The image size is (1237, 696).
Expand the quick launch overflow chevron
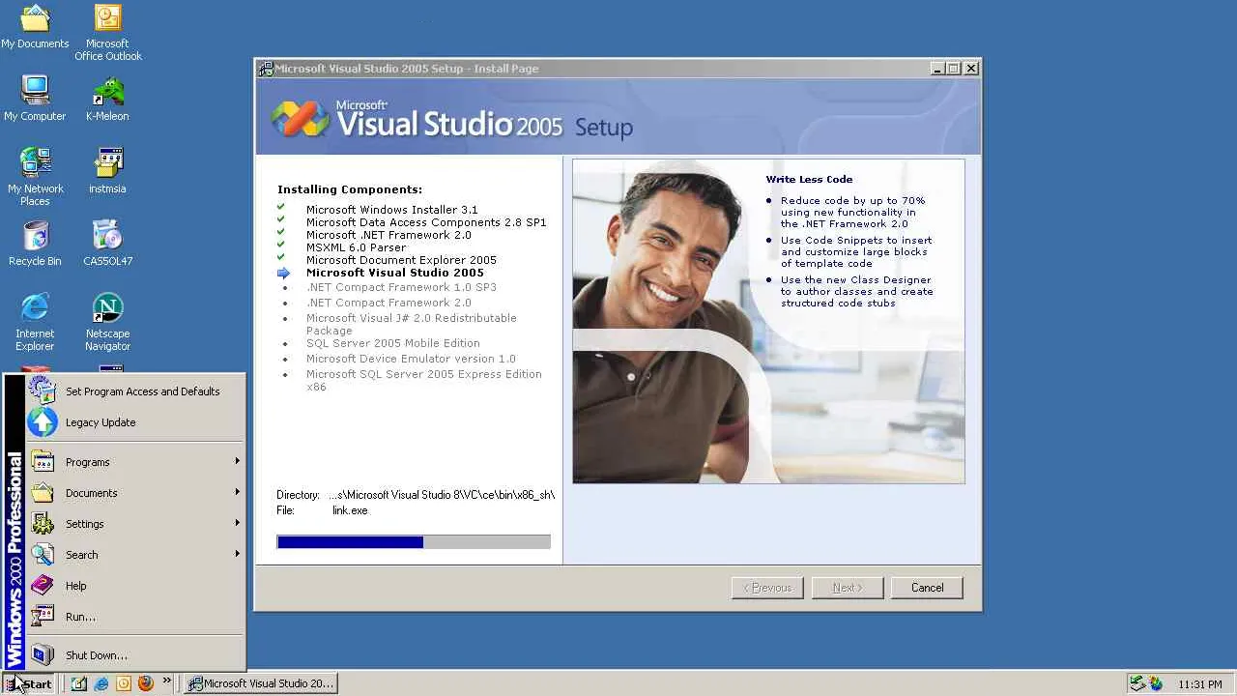[x=166, y=681]
